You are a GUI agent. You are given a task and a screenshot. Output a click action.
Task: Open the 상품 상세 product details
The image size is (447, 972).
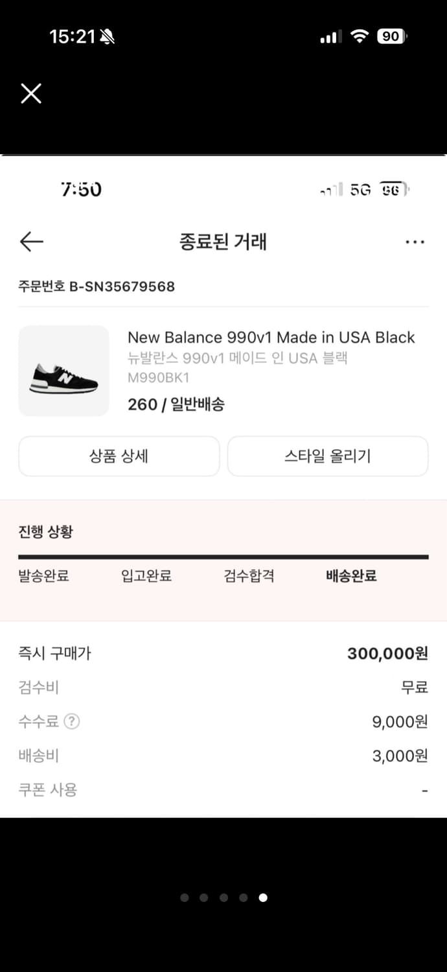click(119, 456)
